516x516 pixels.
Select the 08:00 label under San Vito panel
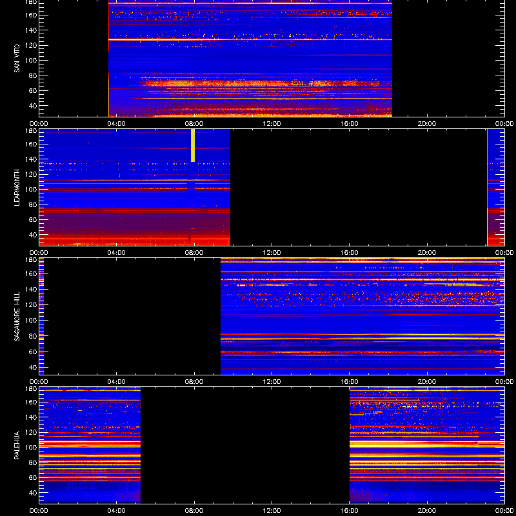pos(194,124)
